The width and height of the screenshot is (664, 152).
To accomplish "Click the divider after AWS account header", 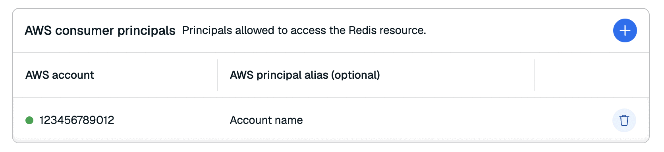I will pyautogui.click(x=217, y=75).
